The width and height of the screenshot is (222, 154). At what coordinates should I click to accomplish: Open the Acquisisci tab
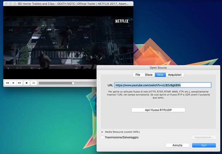coord(175,75)
